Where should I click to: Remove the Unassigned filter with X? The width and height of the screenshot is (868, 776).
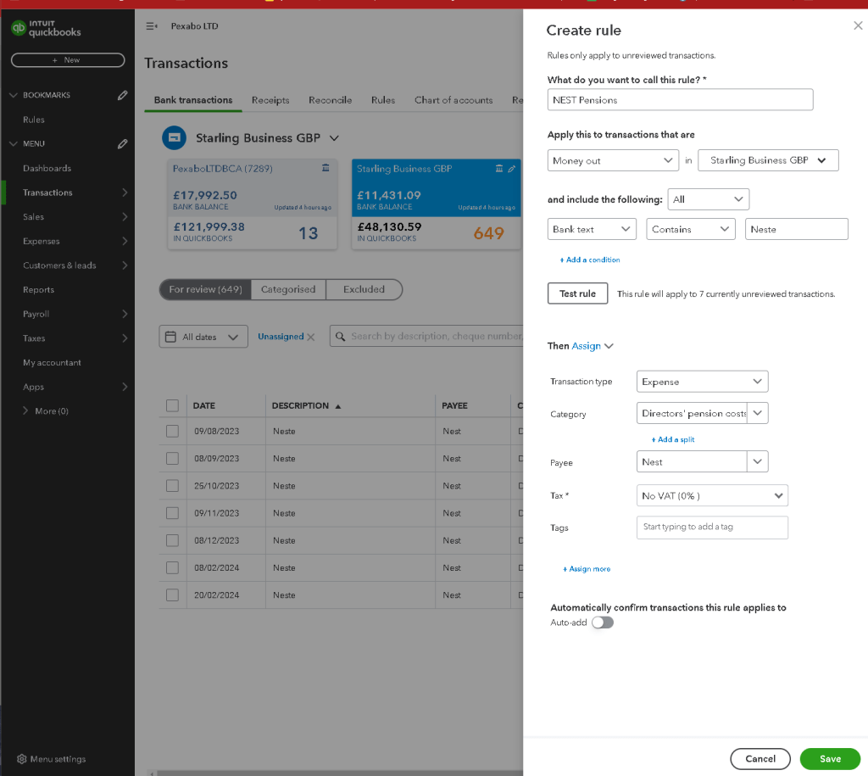point(310,337)
